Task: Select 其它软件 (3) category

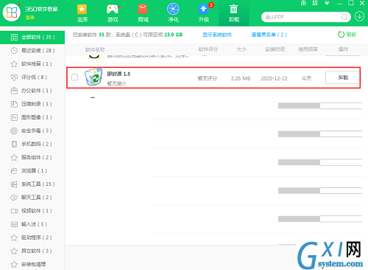Action: coord(32,251)
